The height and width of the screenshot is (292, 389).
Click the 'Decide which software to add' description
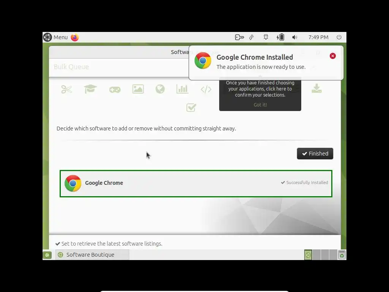[146, 129]
